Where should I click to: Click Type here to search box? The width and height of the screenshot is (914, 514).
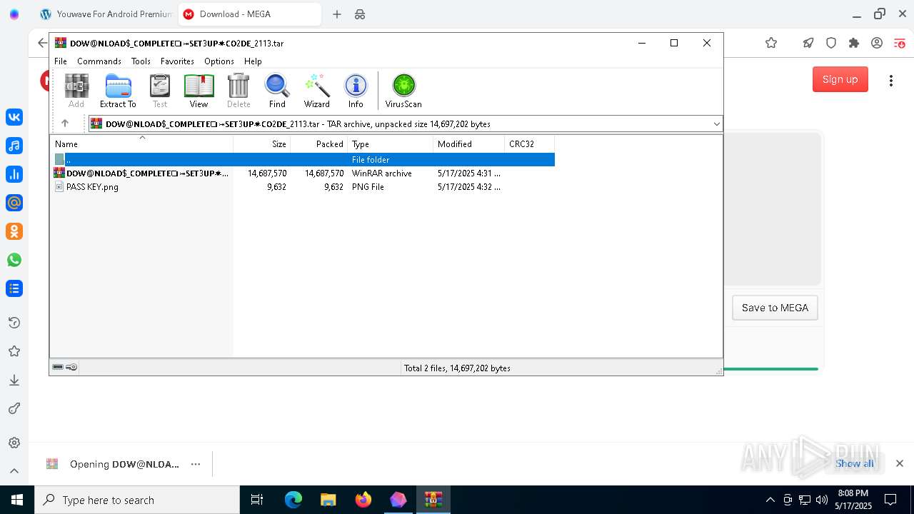(137, 500)
